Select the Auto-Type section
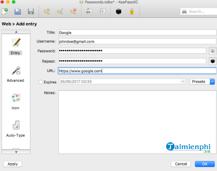 point(15,129)
